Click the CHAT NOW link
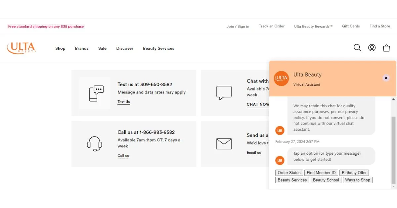This screenshot has height=208, width=397. 258,104
